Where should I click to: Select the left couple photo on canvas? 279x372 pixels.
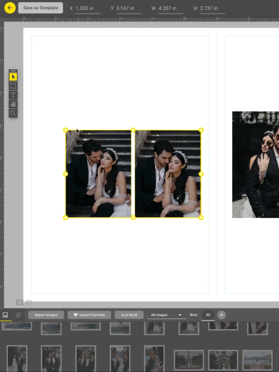coord(99,174)
